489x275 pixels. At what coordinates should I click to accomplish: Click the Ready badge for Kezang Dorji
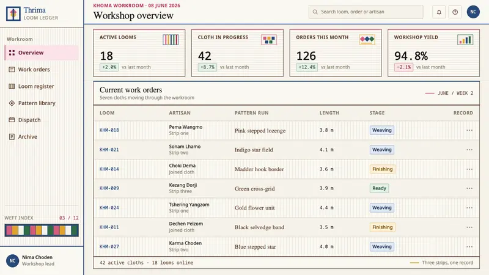(379, 188)
